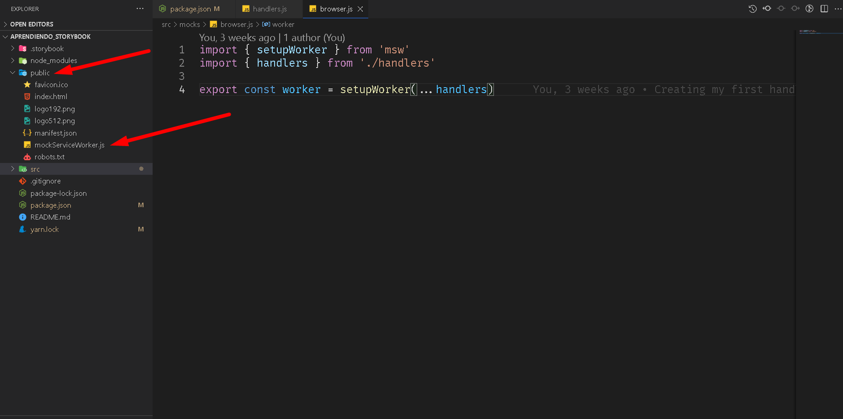Viewport: 843px width, 419px height.
Task: Collapse the public folder
Action: (x=40, y=73)
